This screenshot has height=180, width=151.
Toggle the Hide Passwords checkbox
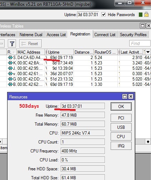(x=104, y=15)
